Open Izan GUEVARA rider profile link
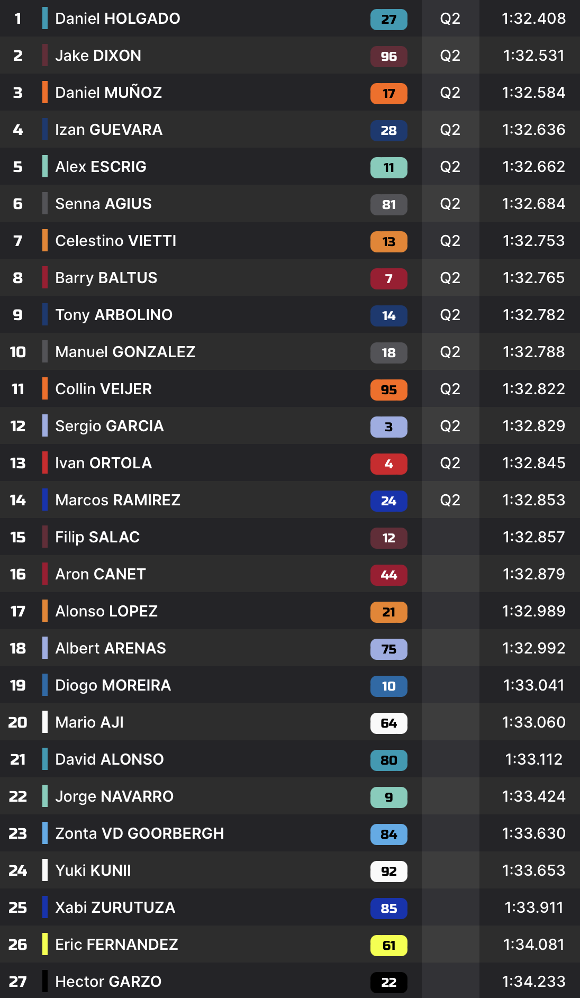This screenshot has width=580, height=998. (108, 130)
